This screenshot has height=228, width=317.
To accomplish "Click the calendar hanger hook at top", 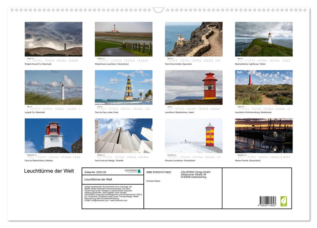I will click(158, 10).
